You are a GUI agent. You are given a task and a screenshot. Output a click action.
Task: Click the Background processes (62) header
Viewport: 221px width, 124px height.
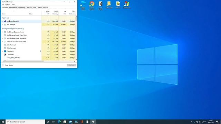[x=13, y=29]
